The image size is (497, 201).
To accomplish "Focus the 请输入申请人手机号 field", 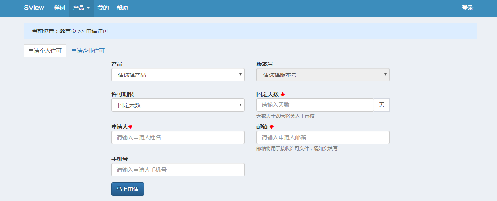I will click(178, 170).
